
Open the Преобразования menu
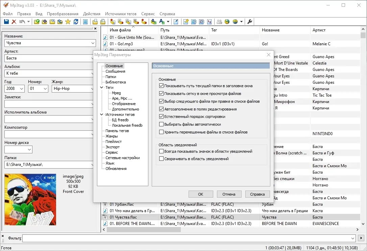63,14
